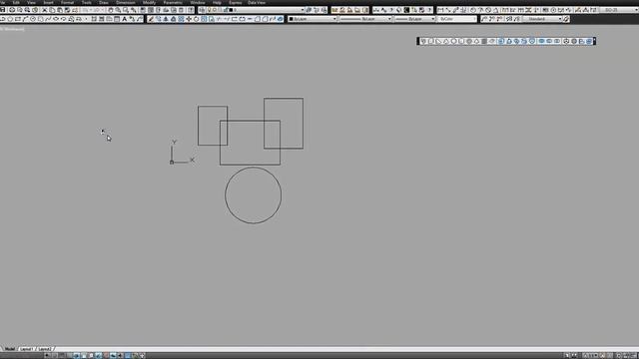Open the ISO-25 dimension style dropdown
Viewport: 639px width, 359px height.
(619, 10)
